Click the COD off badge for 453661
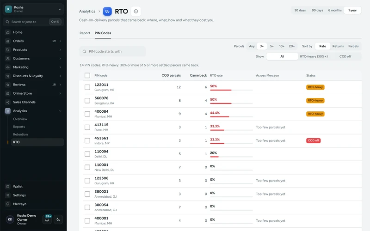Screen dimensions: 370x231 [x=314, y=141]
